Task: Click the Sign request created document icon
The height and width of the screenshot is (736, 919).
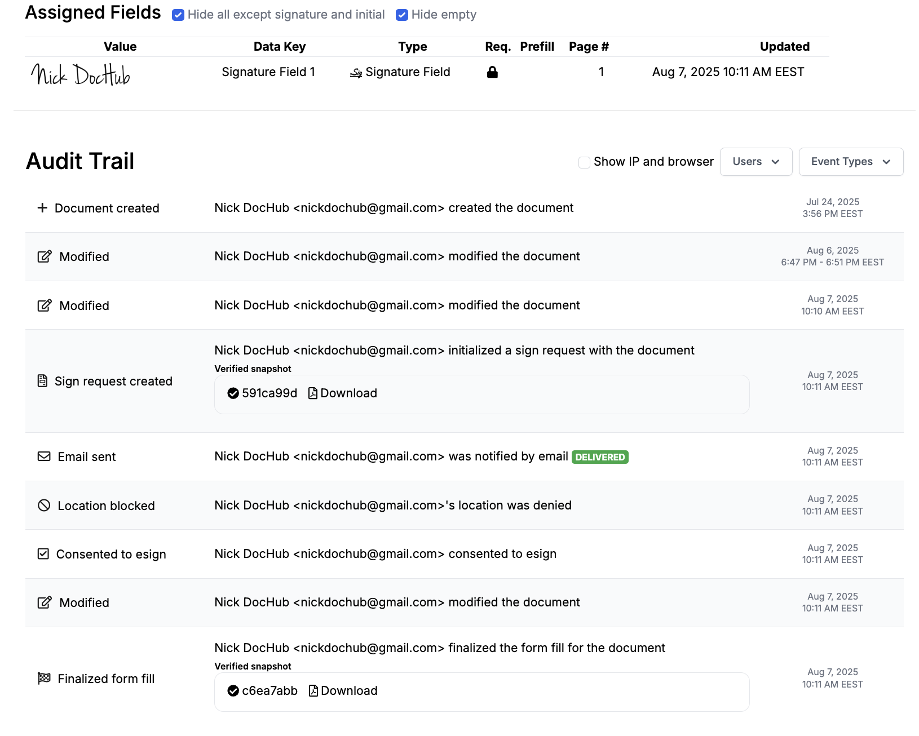Action: [x=42, y=381]
